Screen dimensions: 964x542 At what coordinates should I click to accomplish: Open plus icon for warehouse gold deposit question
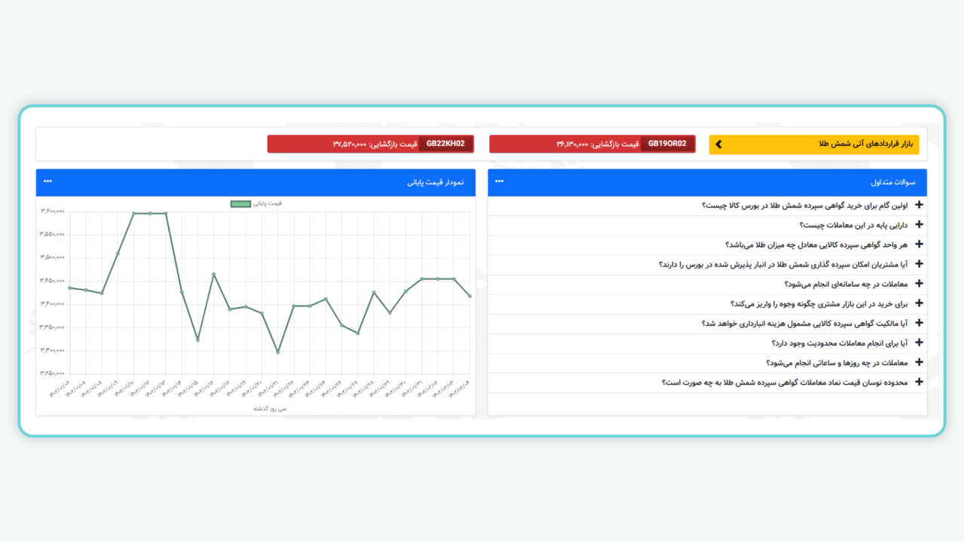[919, 264]
